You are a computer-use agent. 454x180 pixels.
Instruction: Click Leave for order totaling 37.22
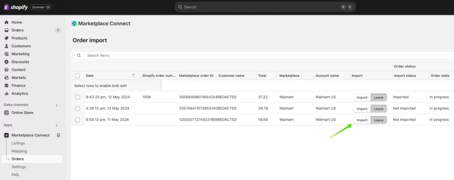click(x=379, y=98)
